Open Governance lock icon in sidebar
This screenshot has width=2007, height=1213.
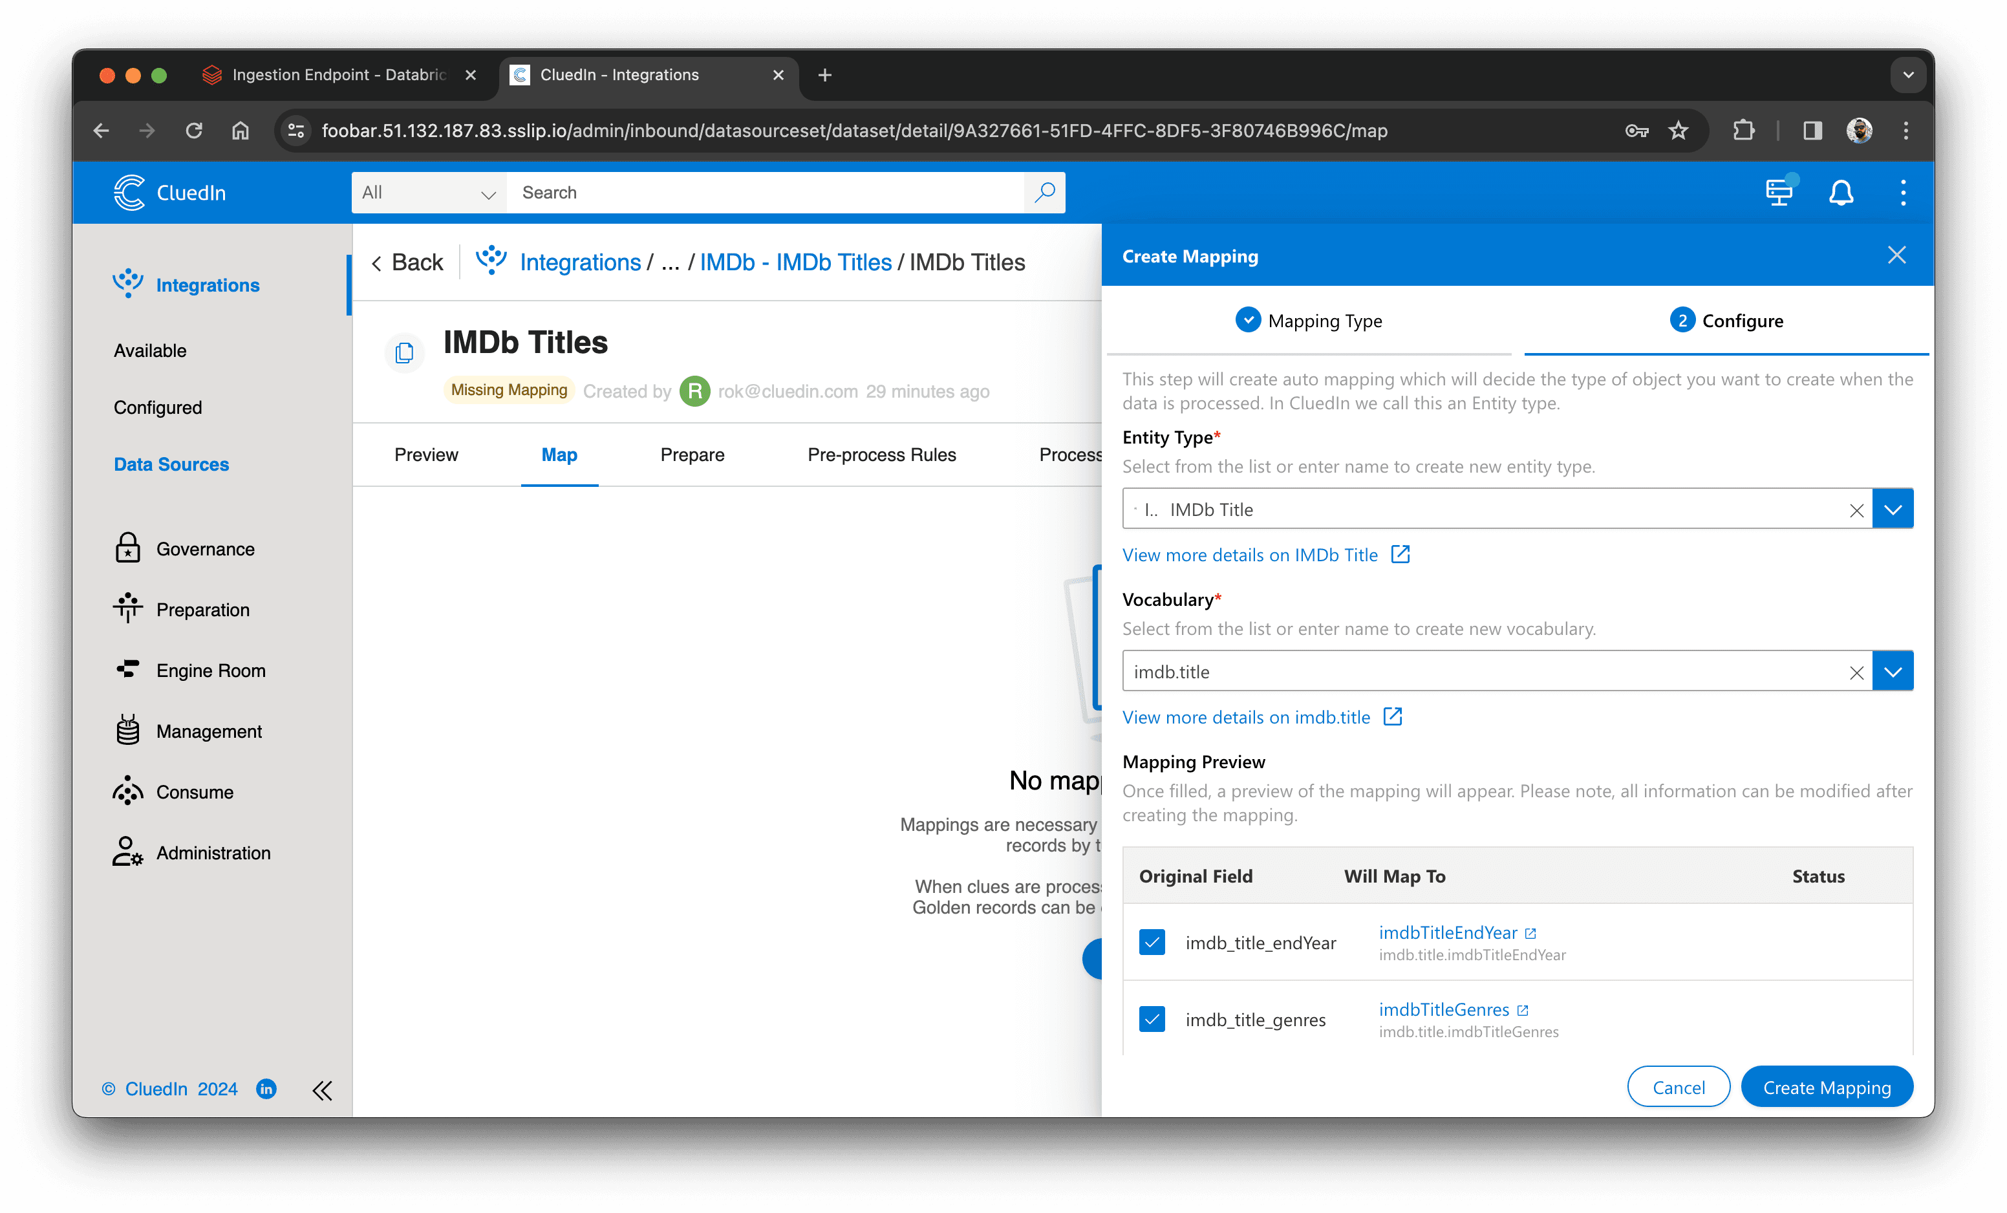click(128, 548)
